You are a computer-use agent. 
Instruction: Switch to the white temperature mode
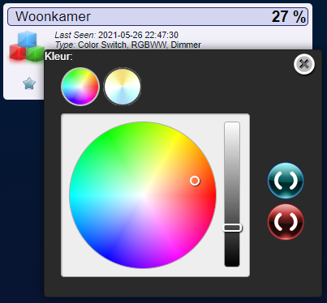click(123, 87)
